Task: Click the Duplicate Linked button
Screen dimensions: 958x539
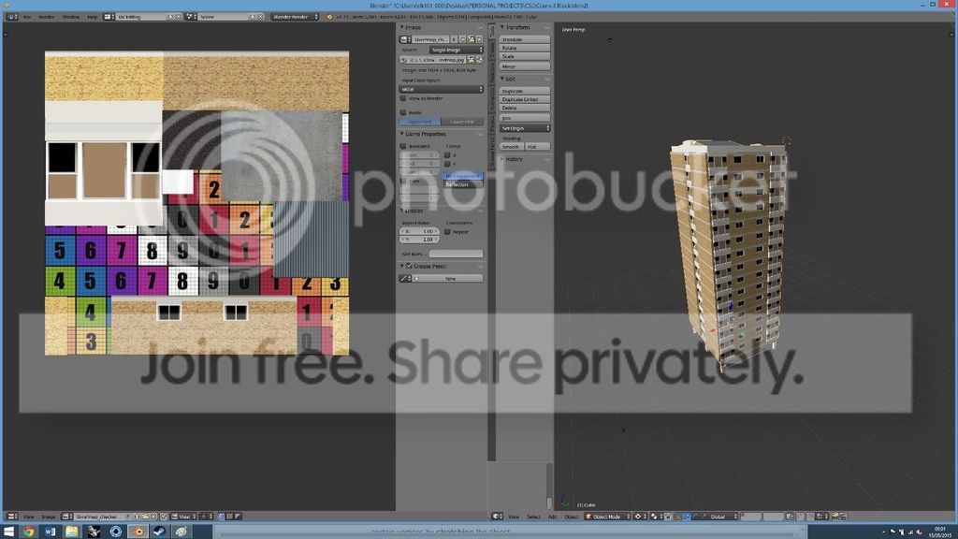Action: (525, 99)
